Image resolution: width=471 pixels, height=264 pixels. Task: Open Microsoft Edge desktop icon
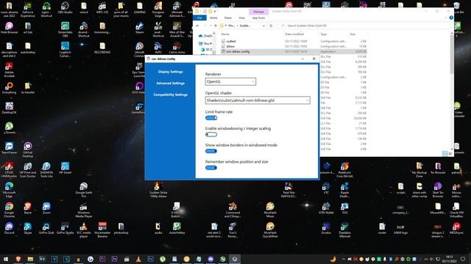[9, 190]
